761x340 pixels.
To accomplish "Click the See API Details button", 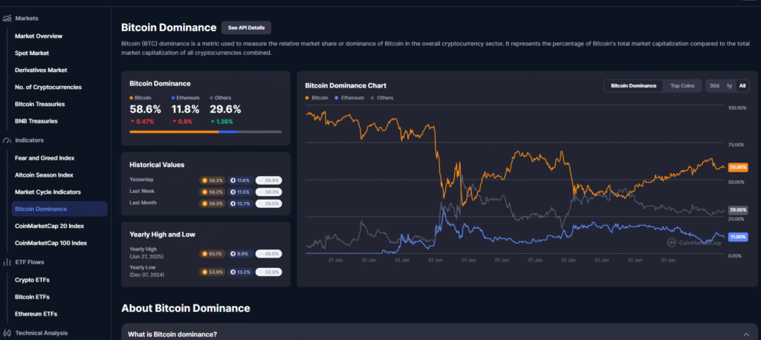I will point(246,27).
